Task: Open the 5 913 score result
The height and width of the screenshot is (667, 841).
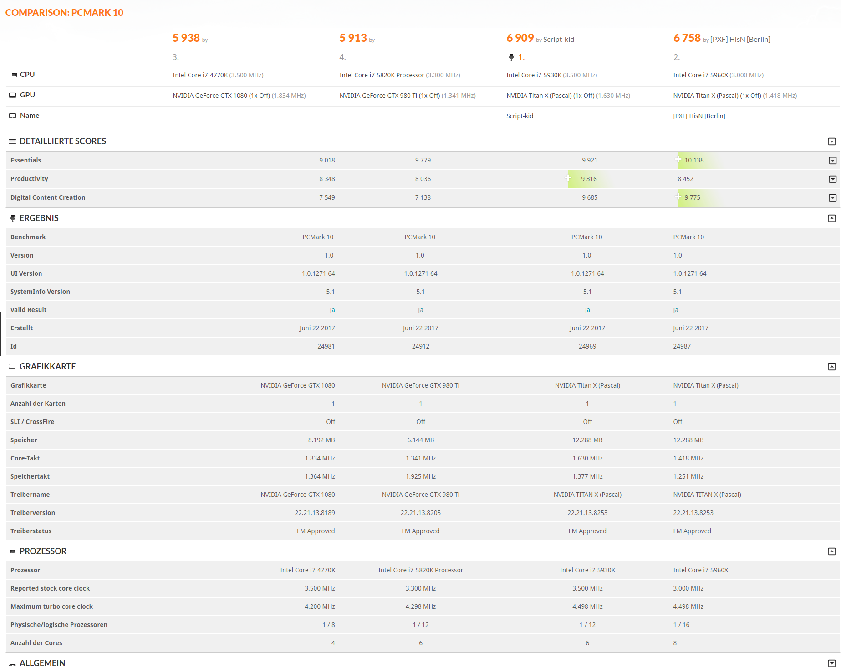Action: [353, 38]
